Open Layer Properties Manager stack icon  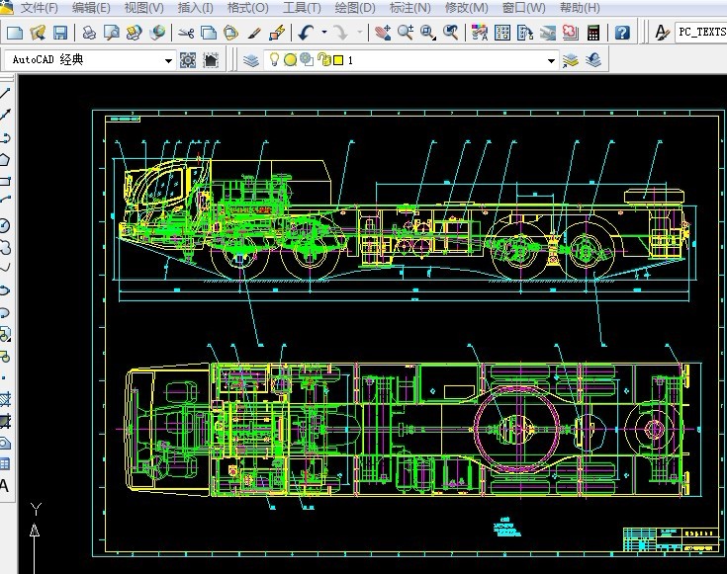251,60
